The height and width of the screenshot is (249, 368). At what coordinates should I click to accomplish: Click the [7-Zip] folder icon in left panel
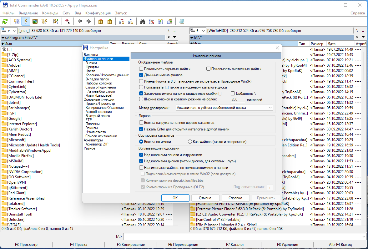click(x=4, y=55)
